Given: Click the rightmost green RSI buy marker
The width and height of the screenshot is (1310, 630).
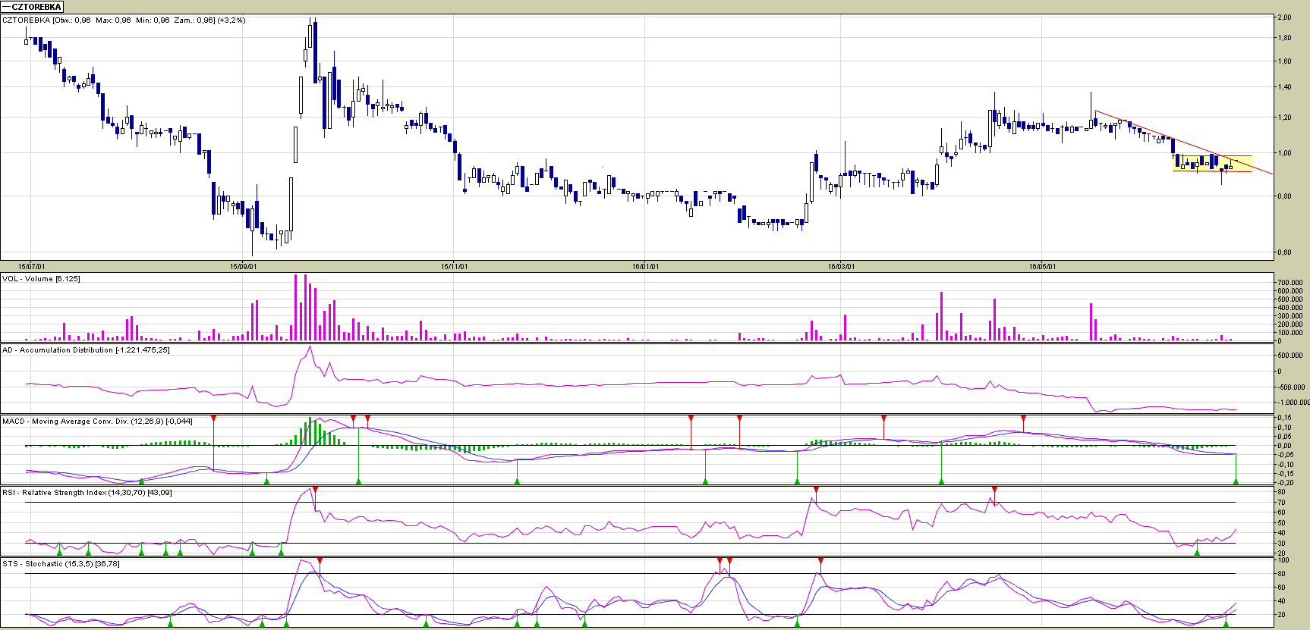Looking at the screenshot, I should point(1197,553).
